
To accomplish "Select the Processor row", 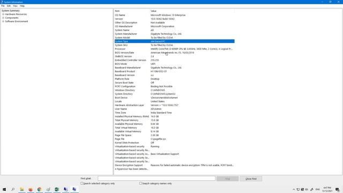I will coord(174,49).
